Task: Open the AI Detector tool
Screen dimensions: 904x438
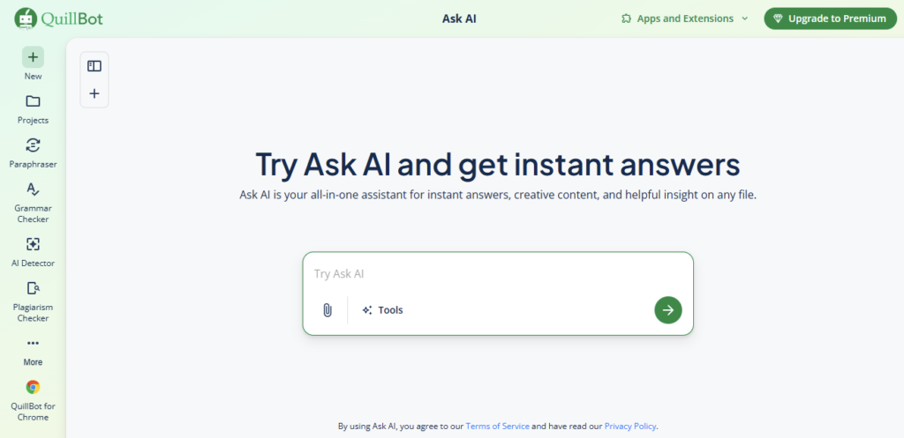Action: point(33,244)
